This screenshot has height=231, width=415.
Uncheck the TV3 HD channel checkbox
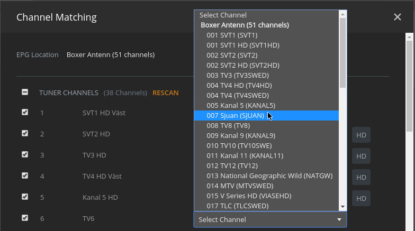(25, 155)
